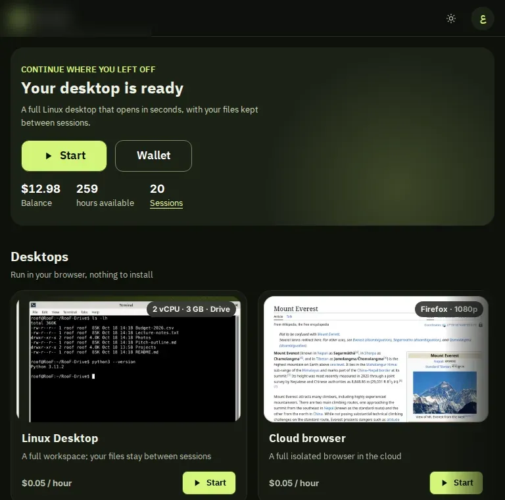
Task: Click the Linux Desktop card title
Action: (60, 438)
